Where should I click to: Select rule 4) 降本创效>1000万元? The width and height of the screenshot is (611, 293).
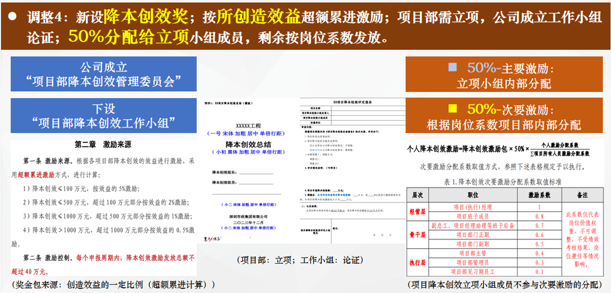pyautogui.click(x=104, y=237)
